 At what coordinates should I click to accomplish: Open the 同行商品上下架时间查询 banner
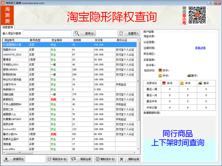[179, 139]
